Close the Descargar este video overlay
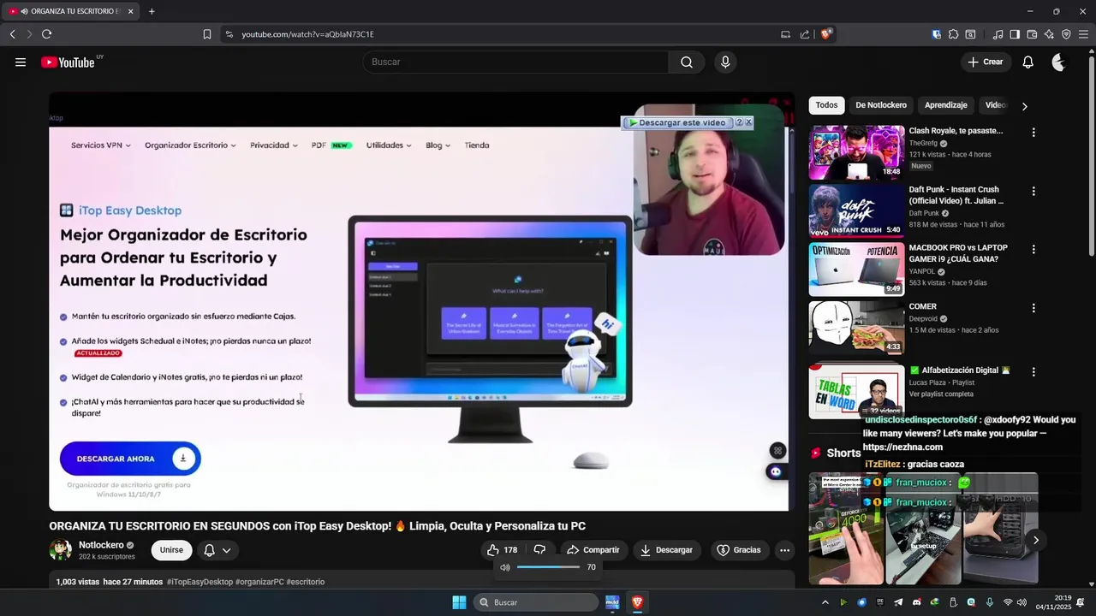 pos(748,122)
